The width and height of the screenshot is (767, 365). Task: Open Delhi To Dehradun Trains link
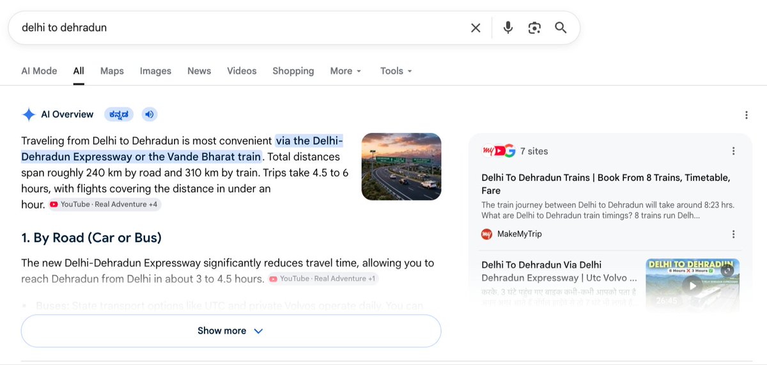pos(605,184)
